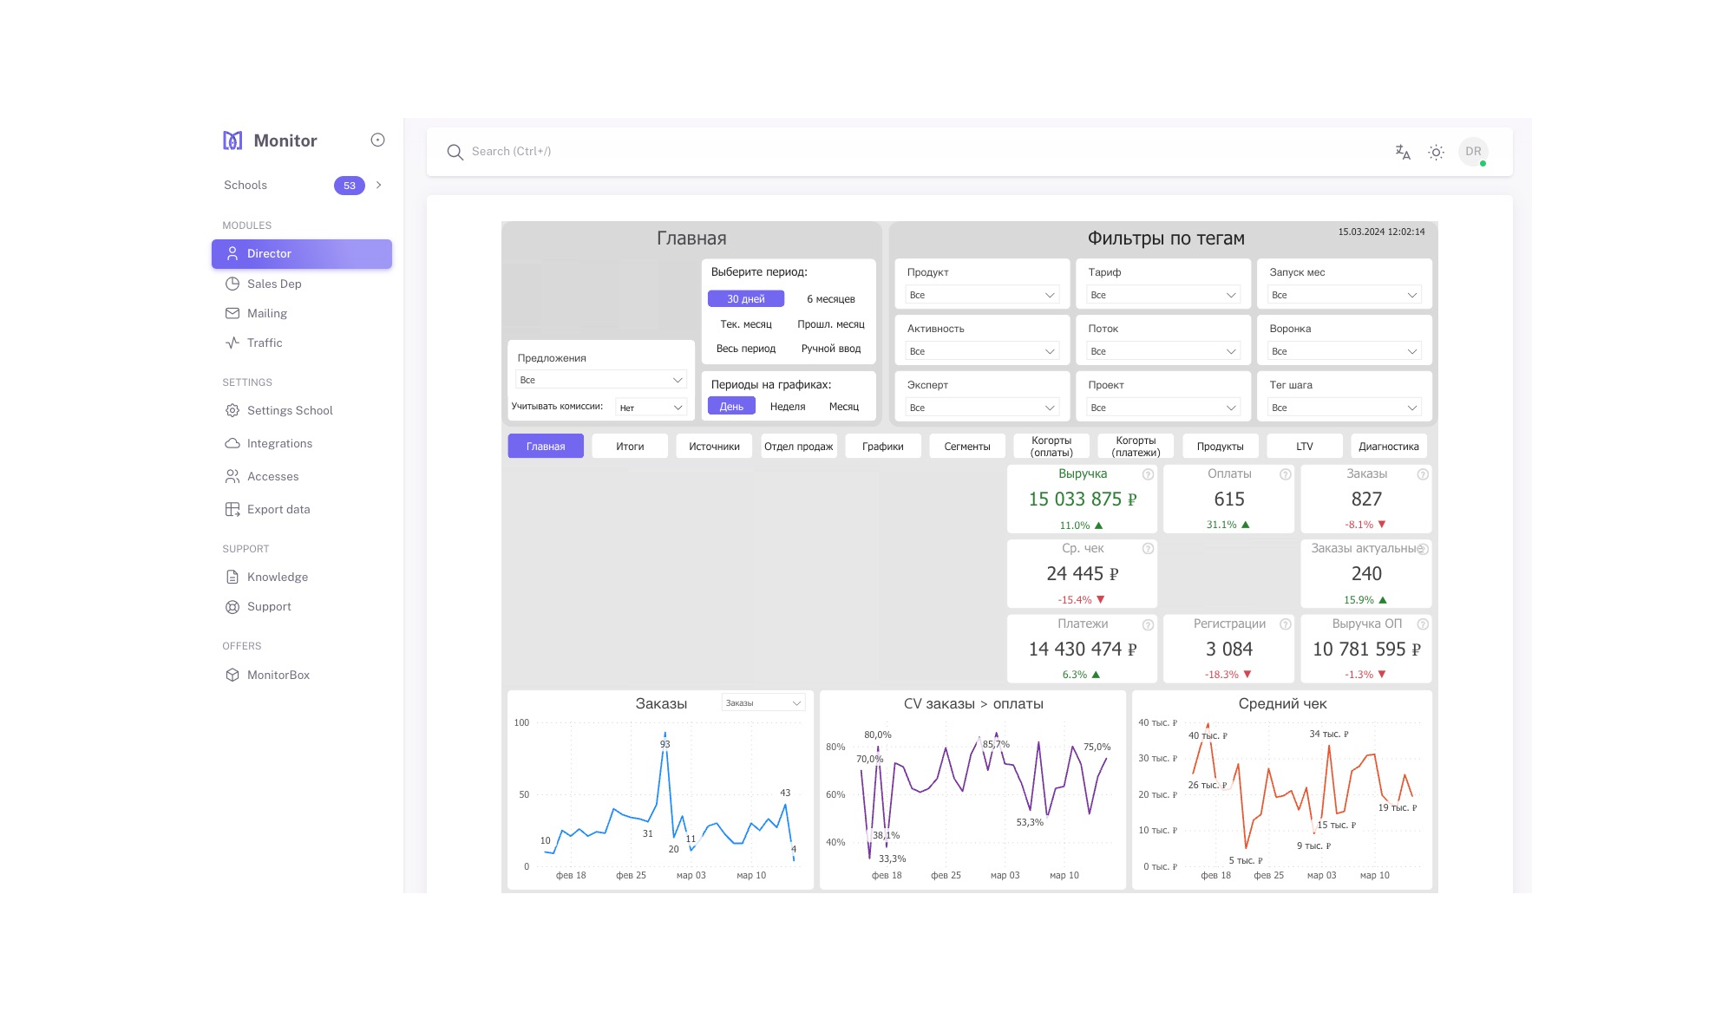Expand the Воронка filter dropdown
The height and width of the screenshot is (1012, 1735).
point(1343,350)
